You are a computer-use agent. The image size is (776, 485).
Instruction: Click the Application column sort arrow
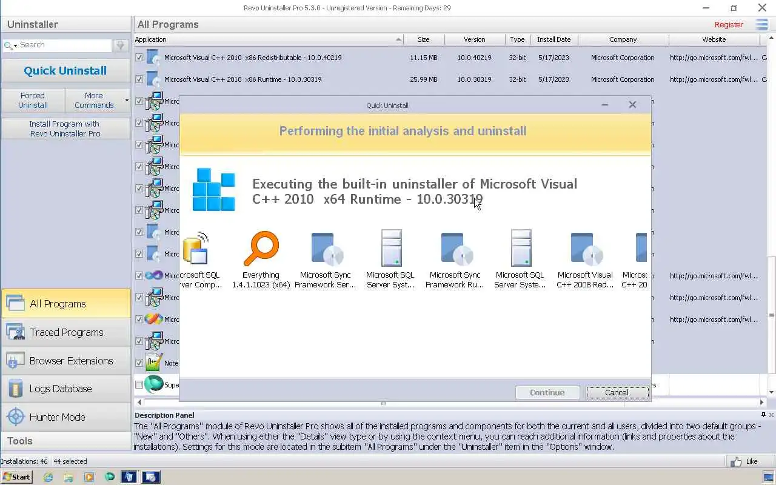coord(398,39)
